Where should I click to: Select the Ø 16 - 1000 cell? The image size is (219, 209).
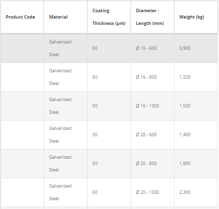(153, 106)
